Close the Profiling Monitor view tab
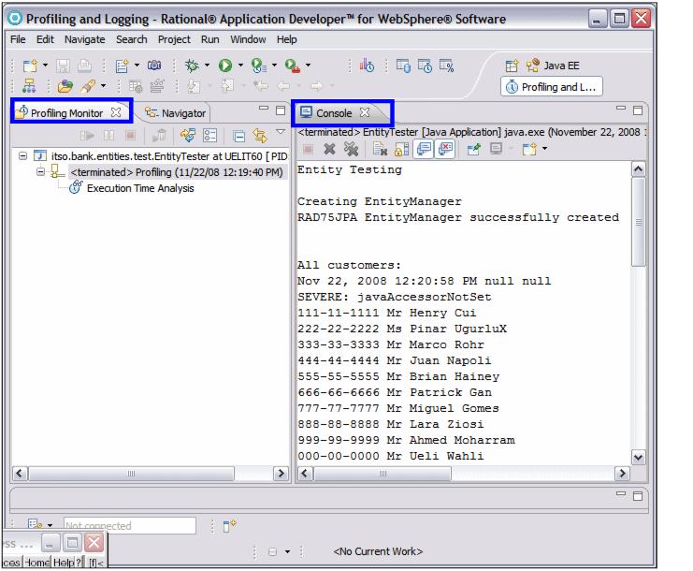 tap(116, 112)
